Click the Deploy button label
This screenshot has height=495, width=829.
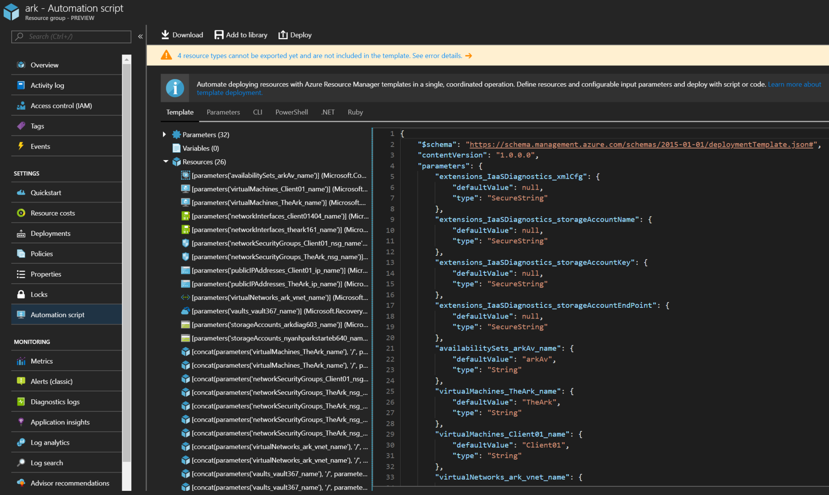pos(301,35)
